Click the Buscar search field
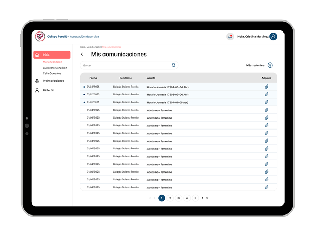The height and width of the screenshot is (236, 315). [x=129, y=65]
